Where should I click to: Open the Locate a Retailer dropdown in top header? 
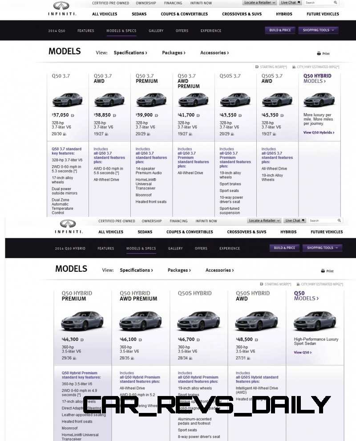[259, 3]
